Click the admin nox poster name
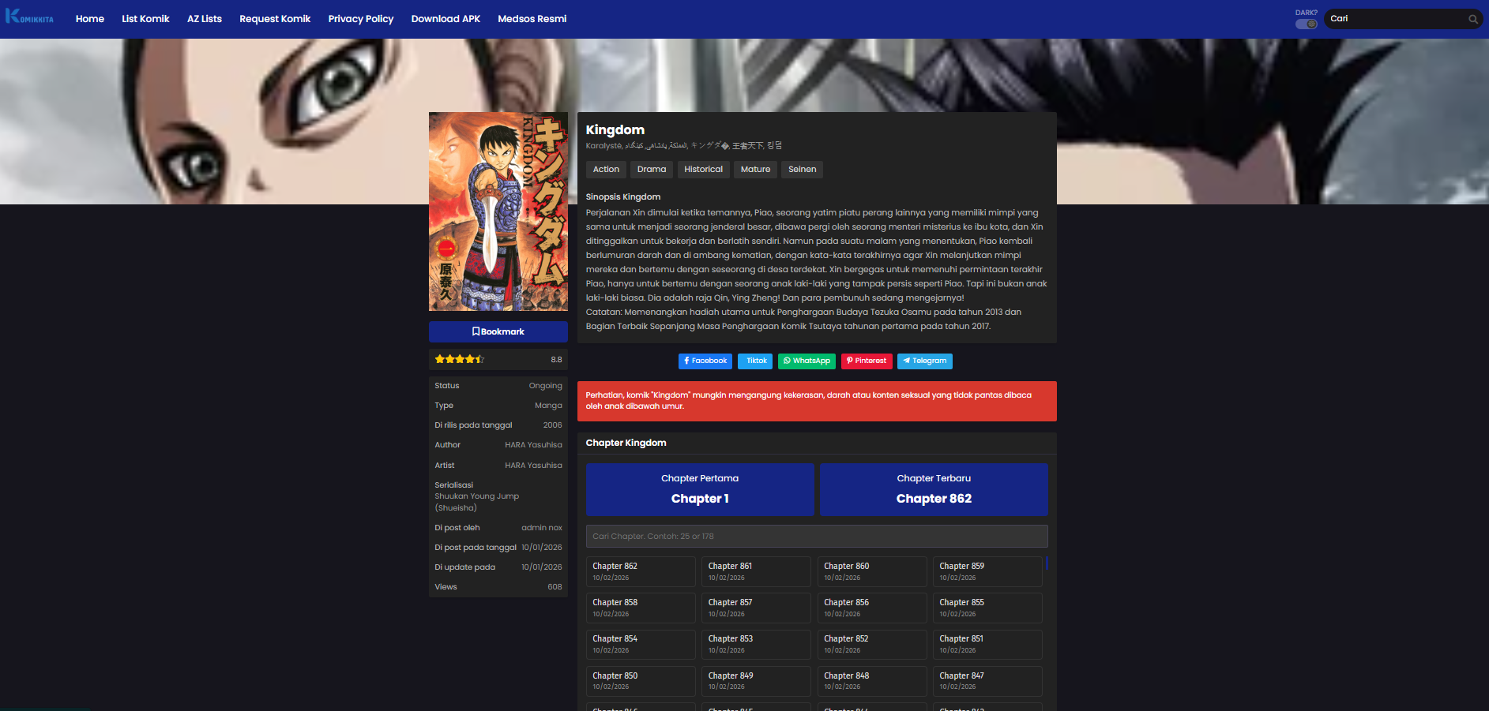 click(x=542, y=528)
